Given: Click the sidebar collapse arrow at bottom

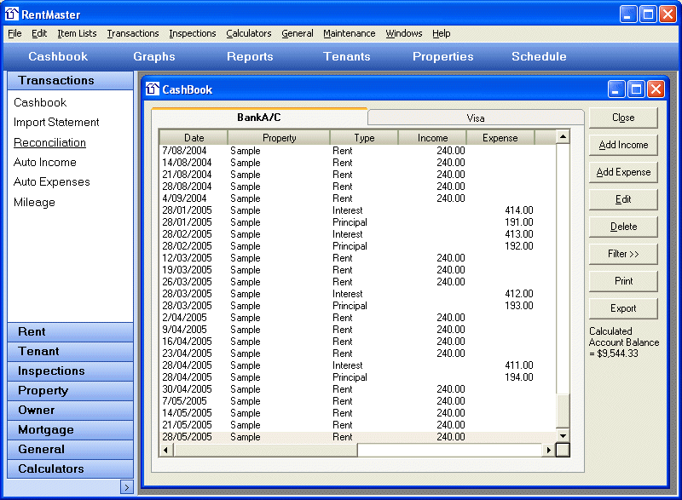Looking at the screenshot, I should pos(126,487).
